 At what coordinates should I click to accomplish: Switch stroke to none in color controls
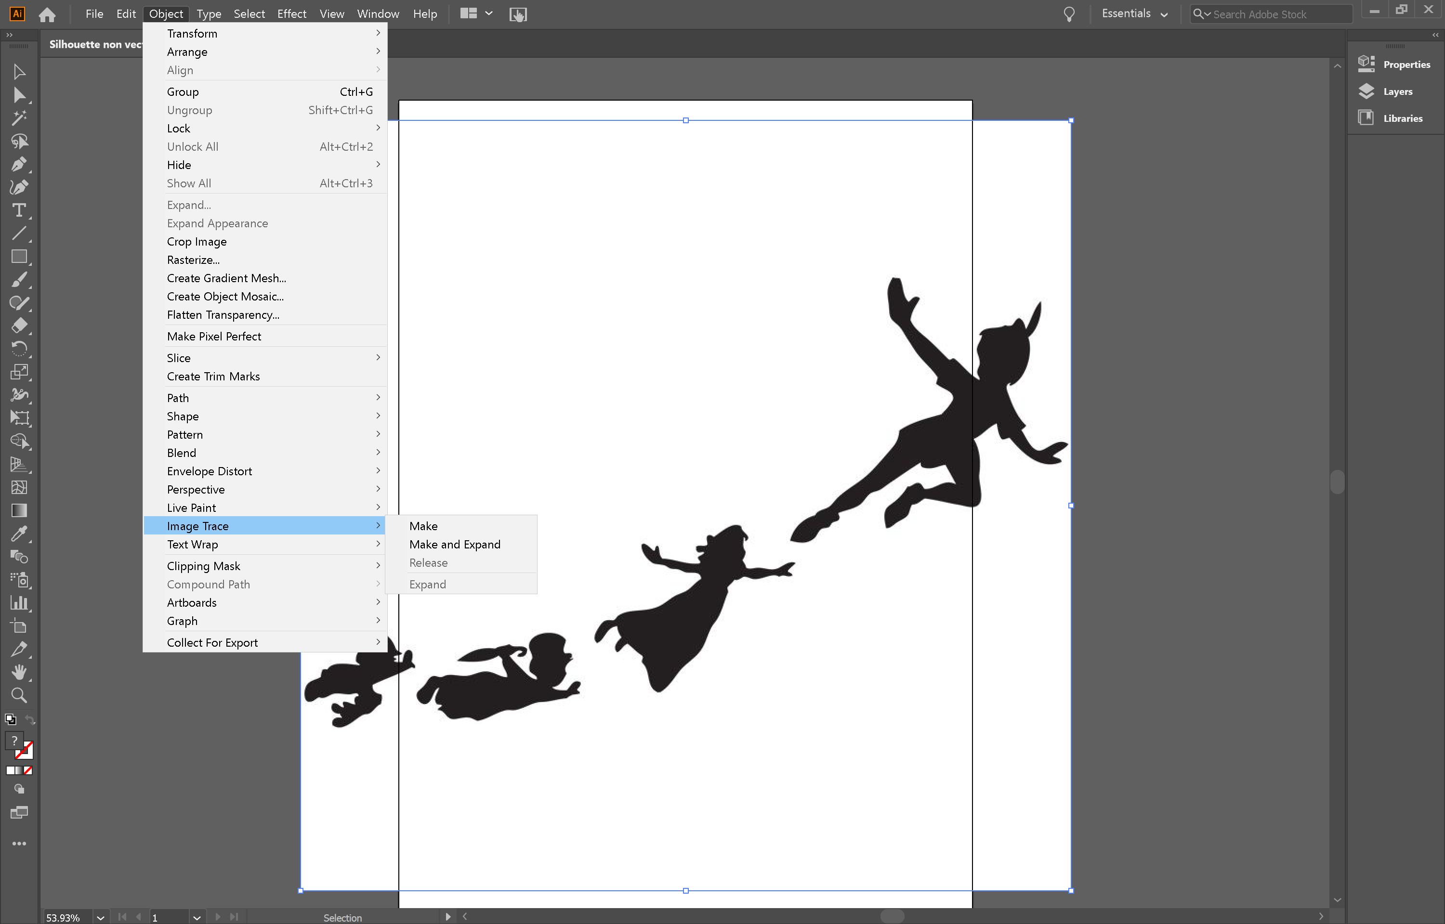28,771
